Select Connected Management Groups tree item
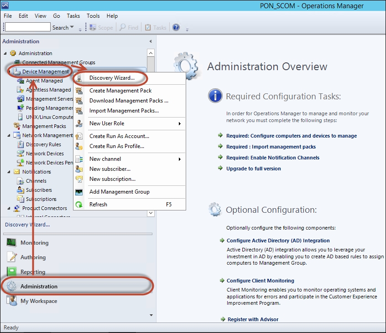 (58, 62)
